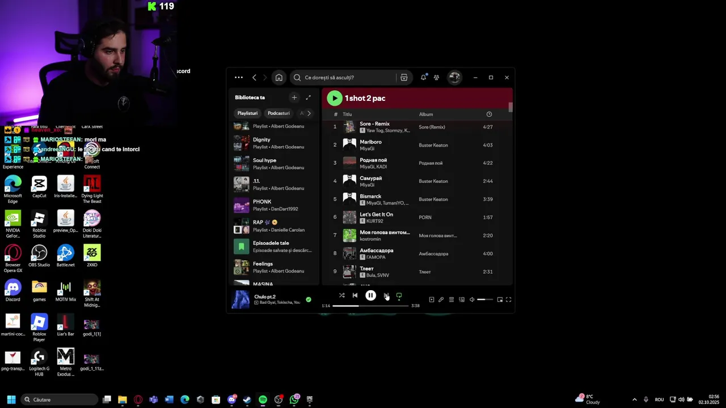Open the Steam icon on taskbar
Screen dimensions: 726x408
pos(247,399)
